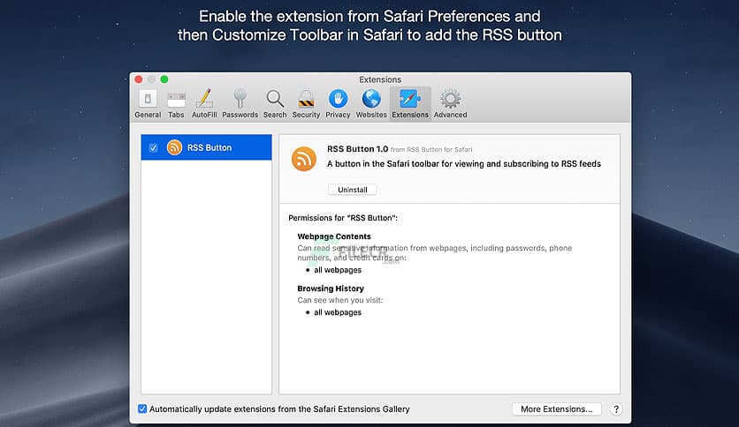This screenshot has height=427, width=739.
Task: Open the Security preferences pane
Action: pos(306,104)
